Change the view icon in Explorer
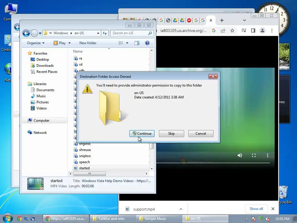 (x=121, y=43)
